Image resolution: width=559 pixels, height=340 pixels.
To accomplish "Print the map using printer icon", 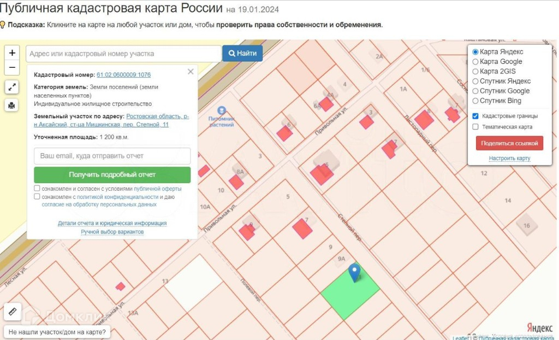I will pyautogui.click(x=12, y=105).
